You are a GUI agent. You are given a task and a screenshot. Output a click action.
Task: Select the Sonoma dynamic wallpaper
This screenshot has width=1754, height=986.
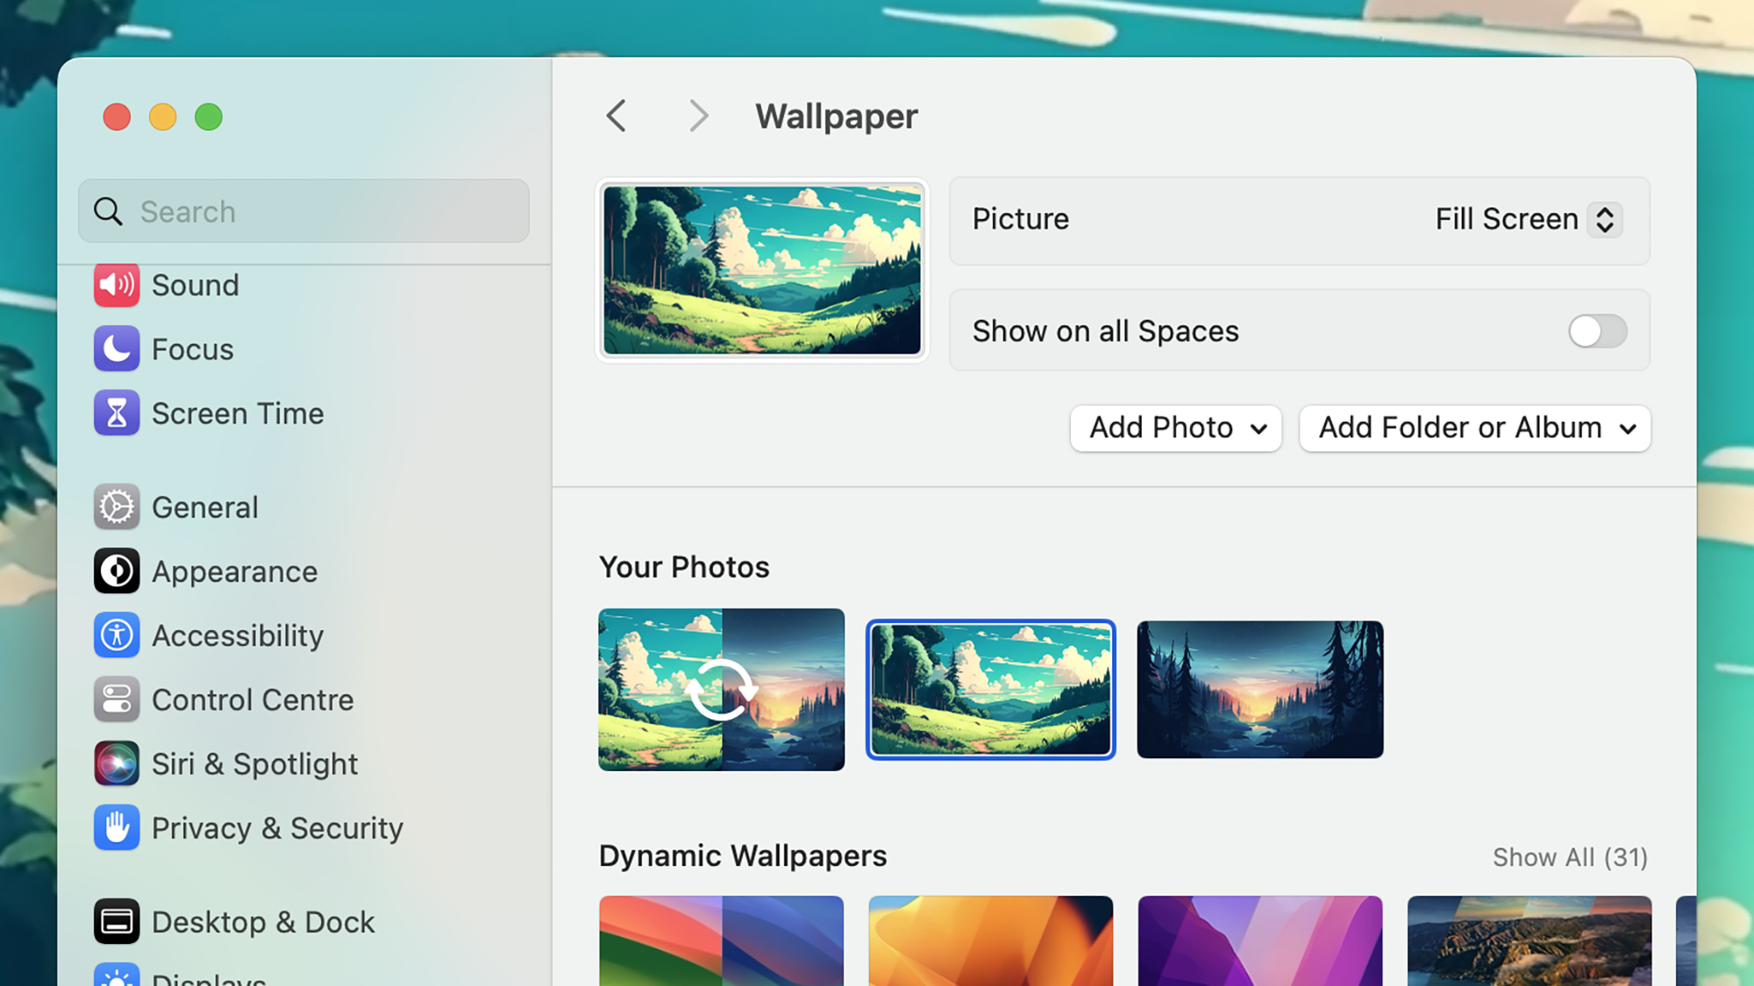[722, 940]
